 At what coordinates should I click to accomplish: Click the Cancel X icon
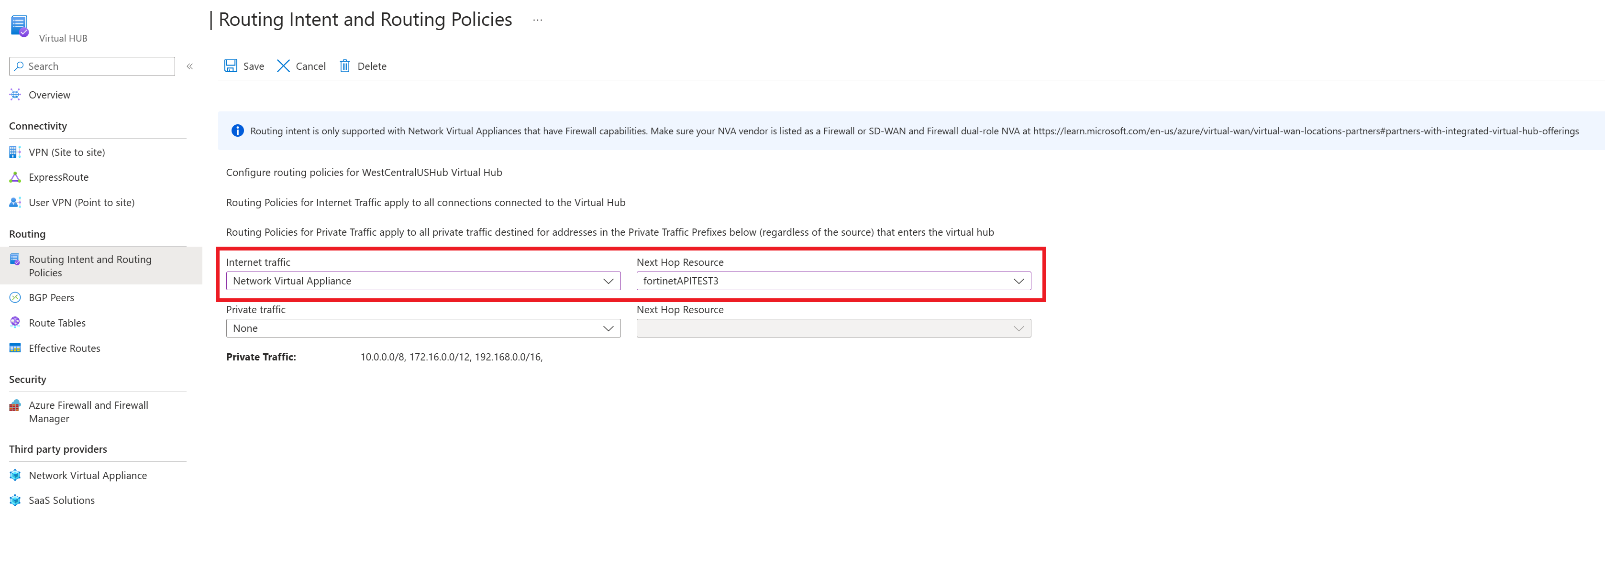pos(283,66)
